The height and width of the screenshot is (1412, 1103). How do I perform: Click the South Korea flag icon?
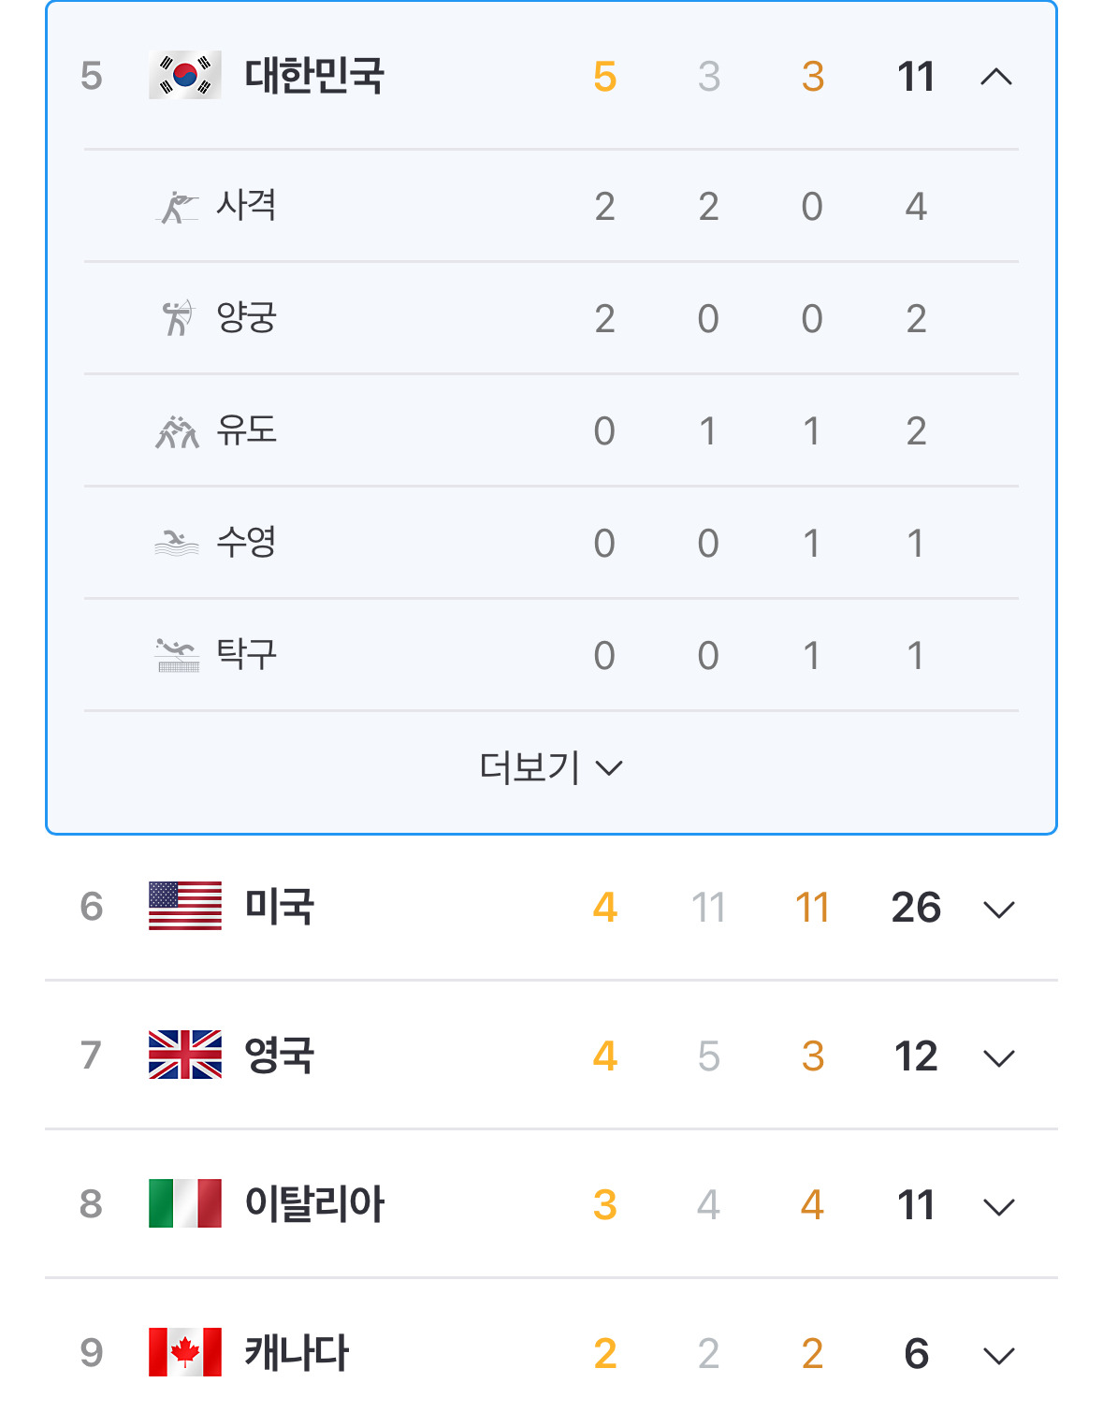(x=185, y=76)
